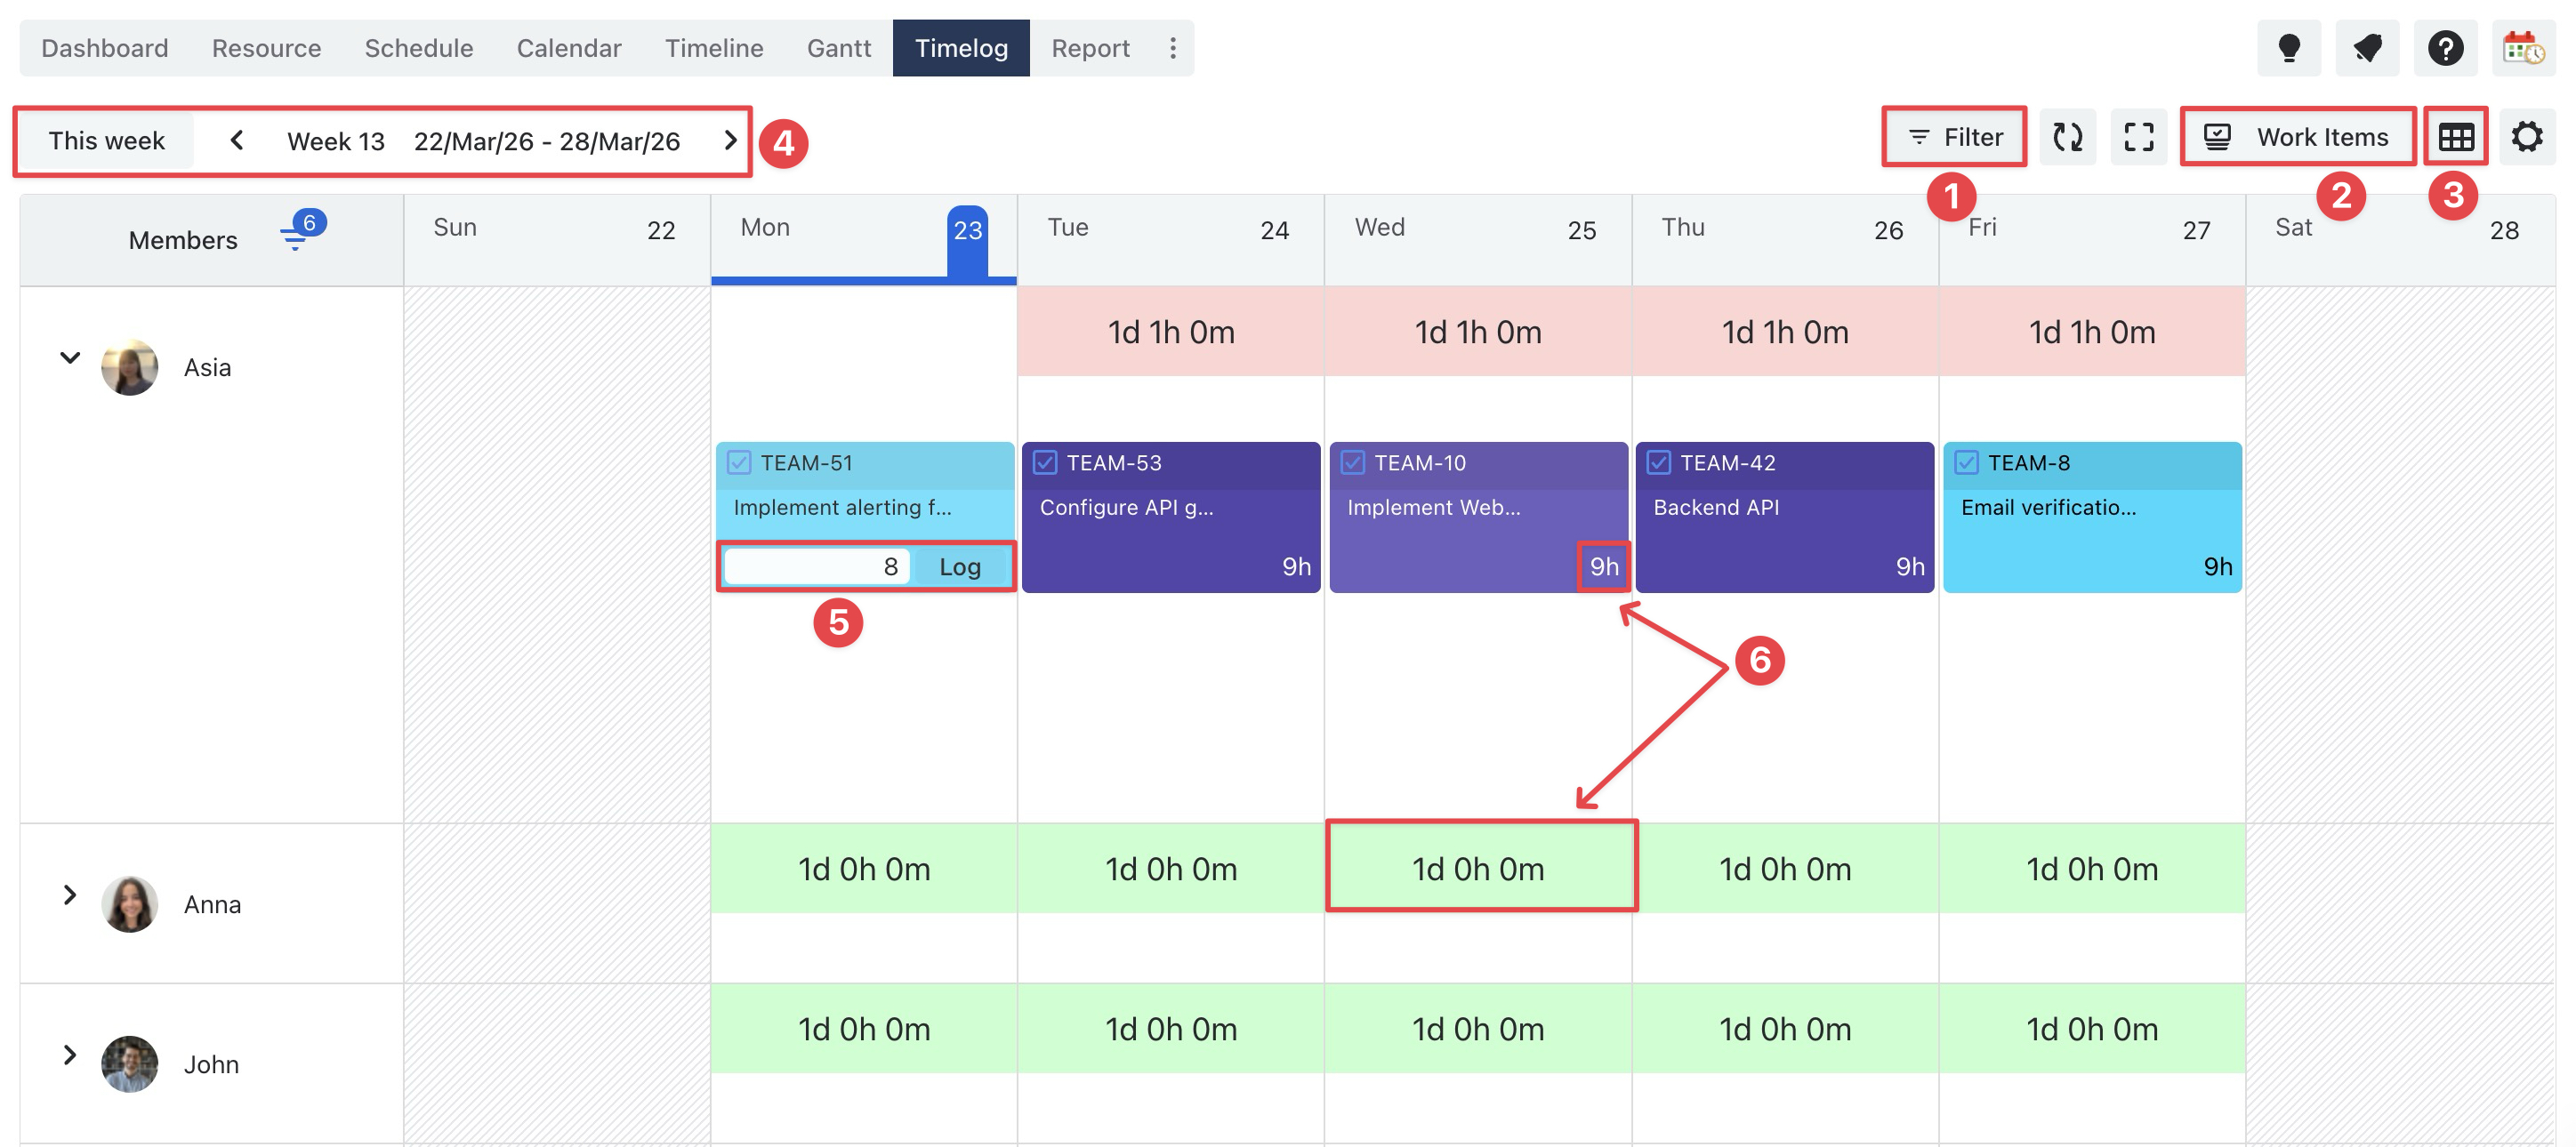The image size is (2576, 1147).
Task: Open the help question mark icon
Action: coord(2445,48)
